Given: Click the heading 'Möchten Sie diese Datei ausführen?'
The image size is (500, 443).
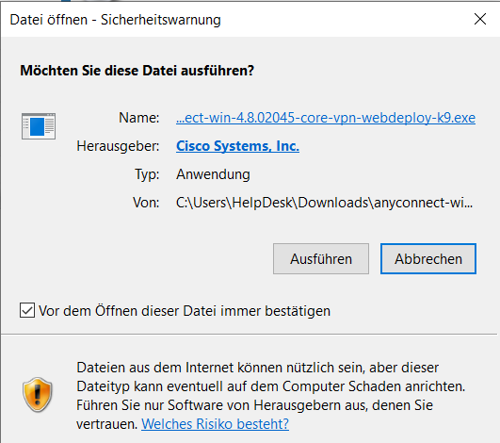Looking at the screenshot, I should pyautogui.click(x=137, y=71).
